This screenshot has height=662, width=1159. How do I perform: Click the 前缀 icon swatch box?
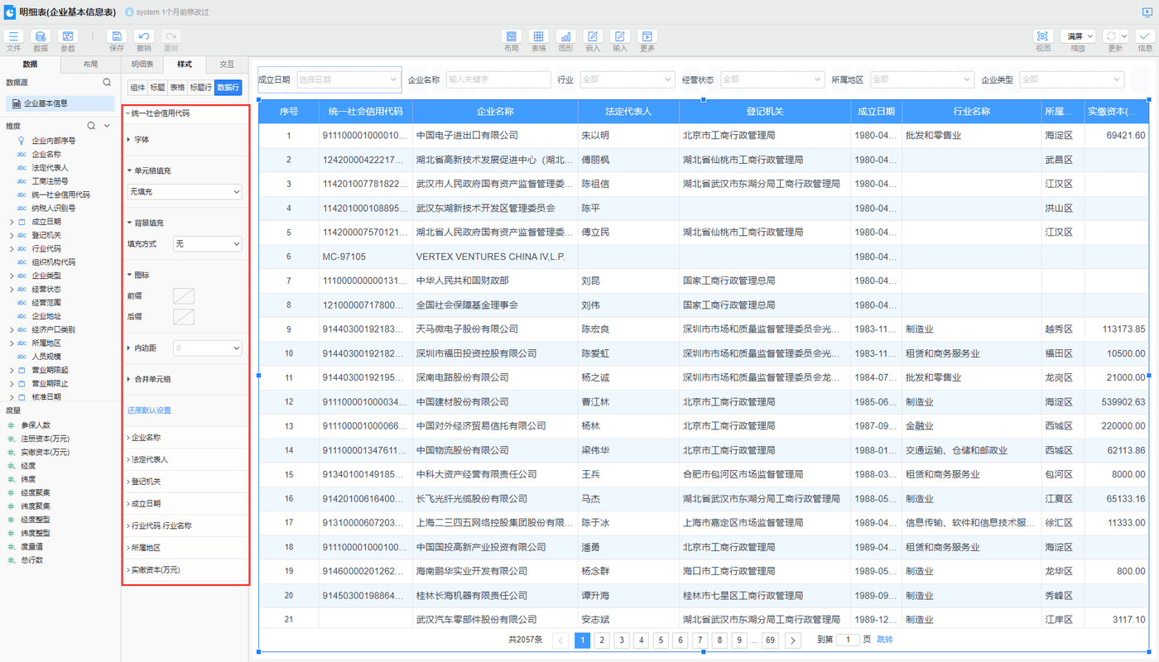coord(184,295)
